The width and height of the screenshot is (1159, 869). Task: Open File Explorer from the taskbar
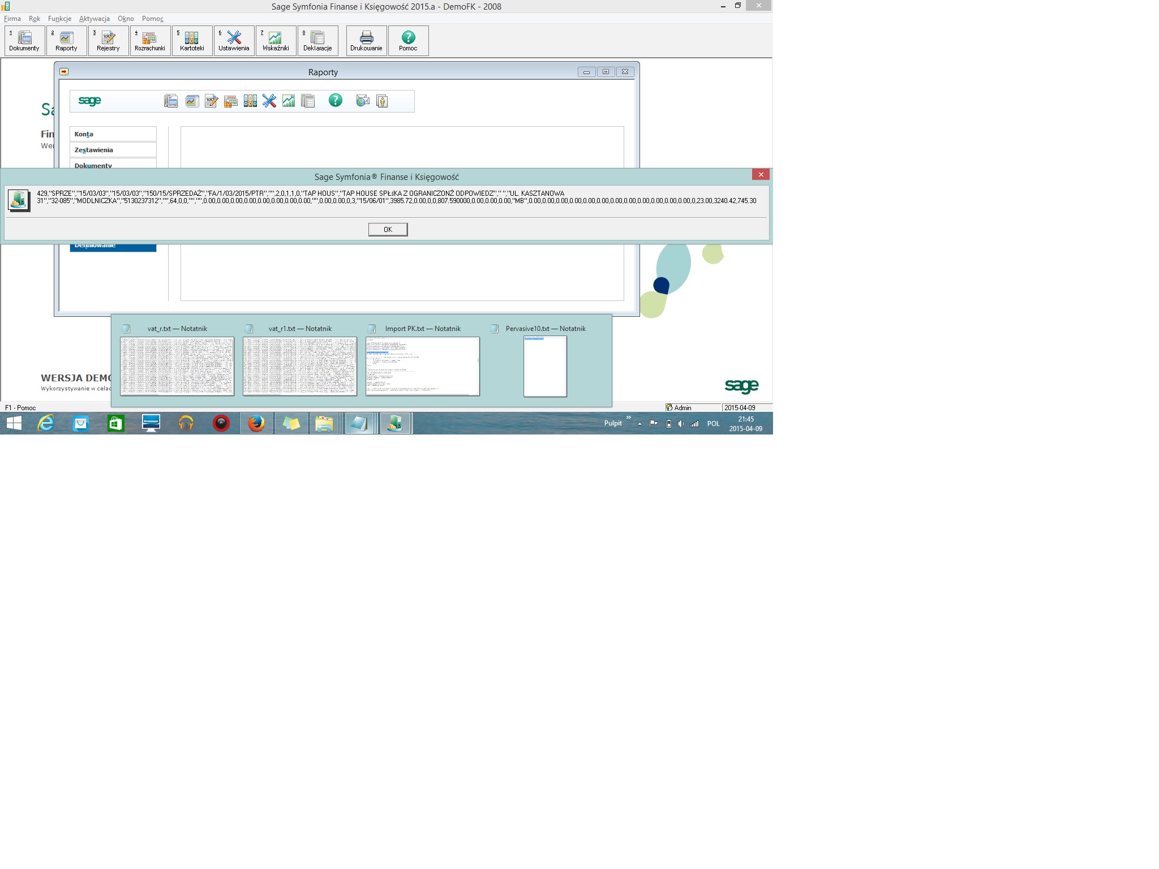point(324,423)
